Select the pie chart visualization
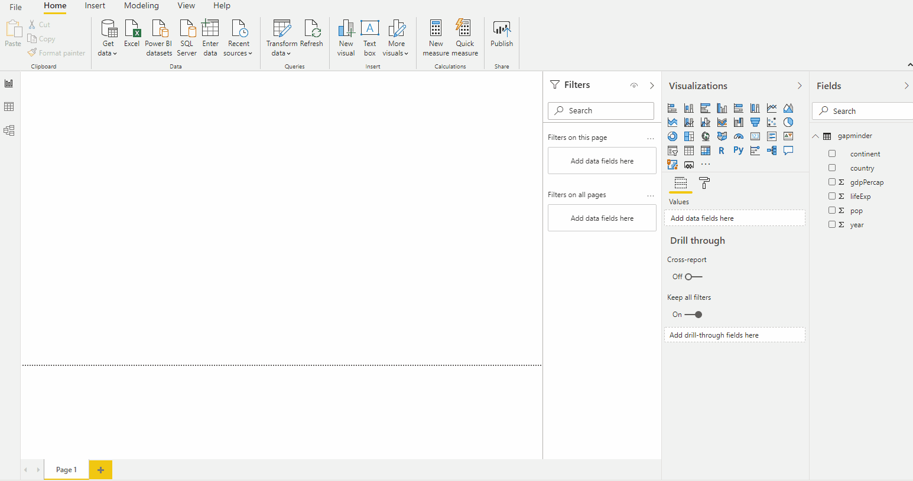The image size is (913, 481). [x=788, y=122]
